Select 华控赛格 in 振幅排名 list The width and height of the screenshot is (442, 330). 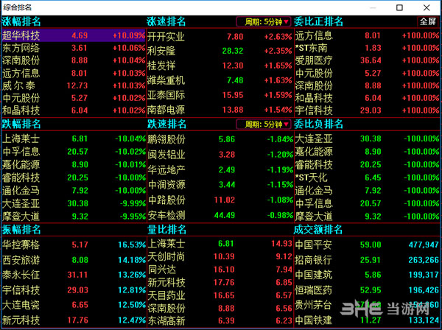pos(22,243)
